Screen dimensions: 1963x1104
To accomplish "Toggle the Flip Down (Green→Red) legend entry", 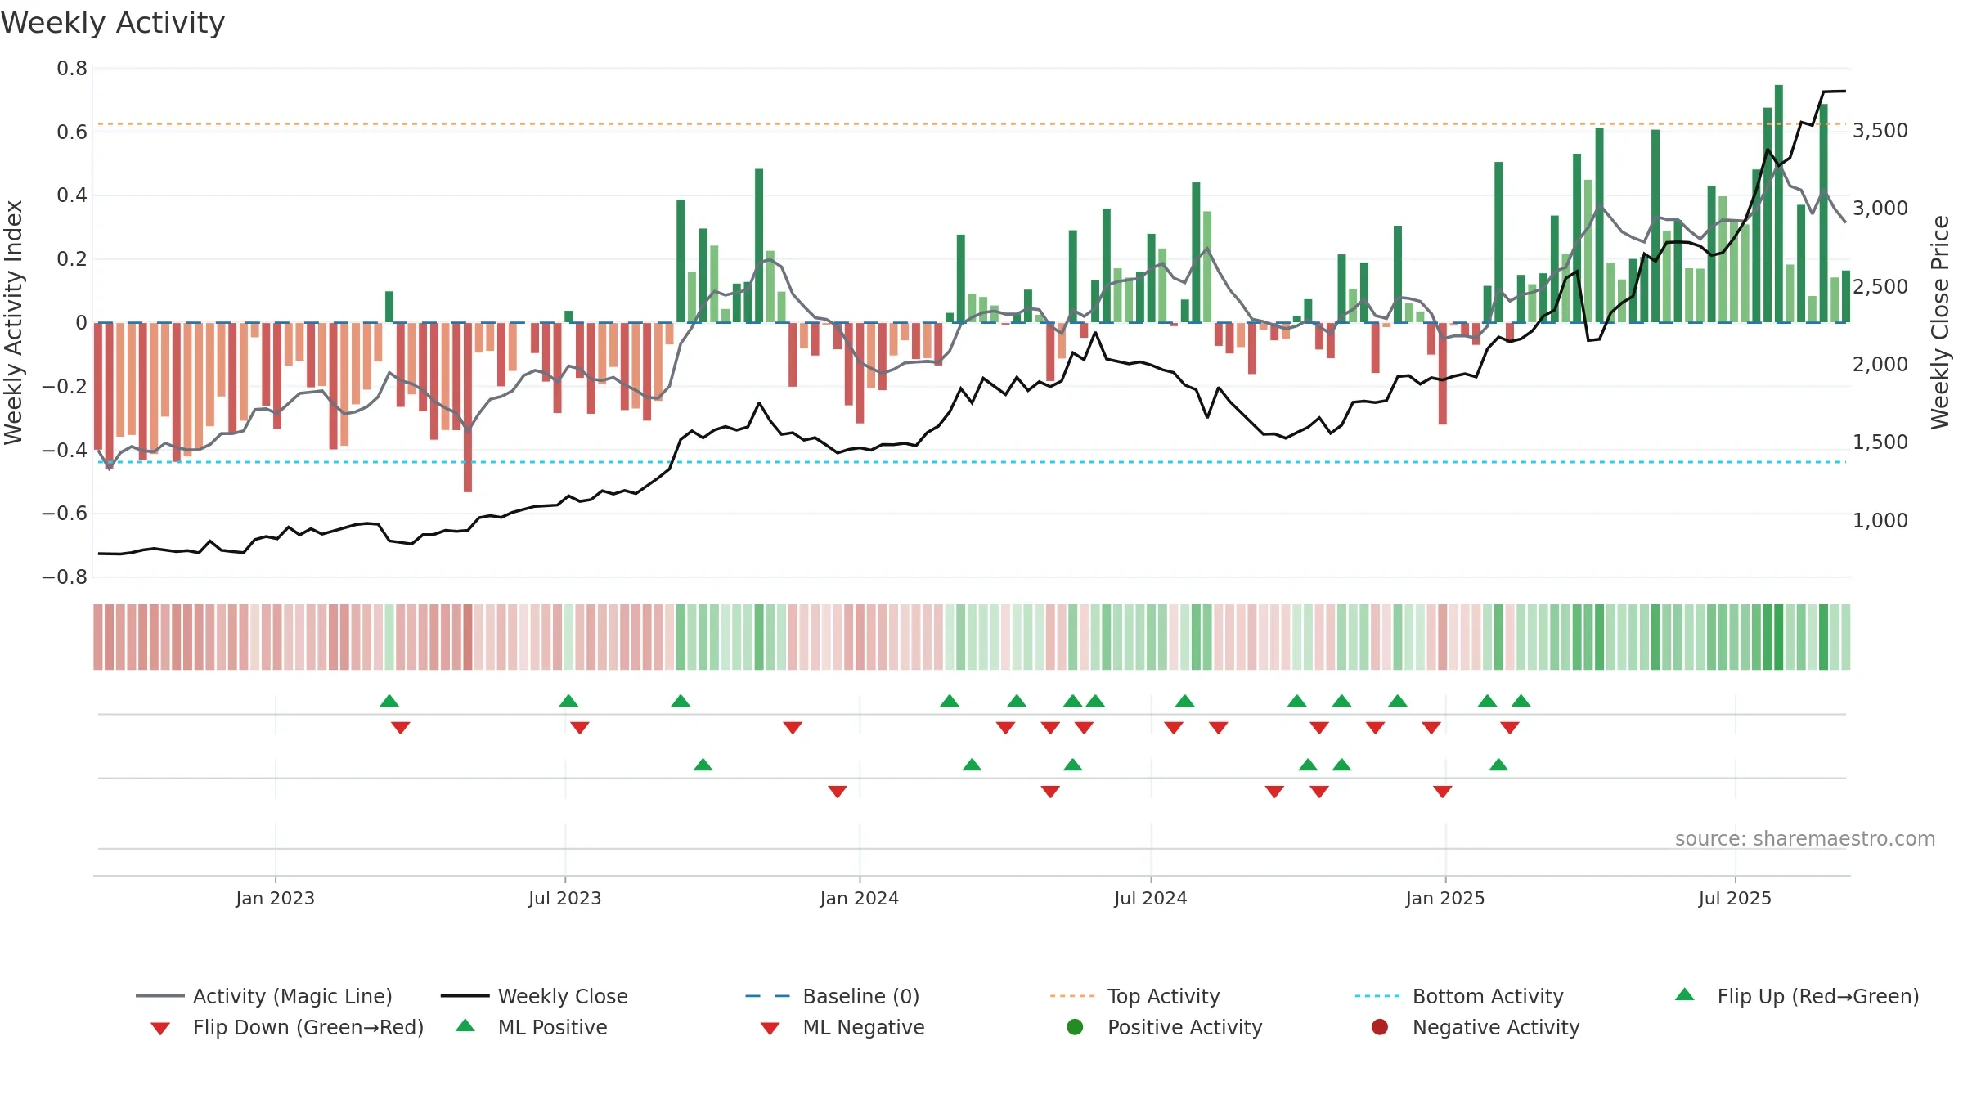I will 286,1027.
